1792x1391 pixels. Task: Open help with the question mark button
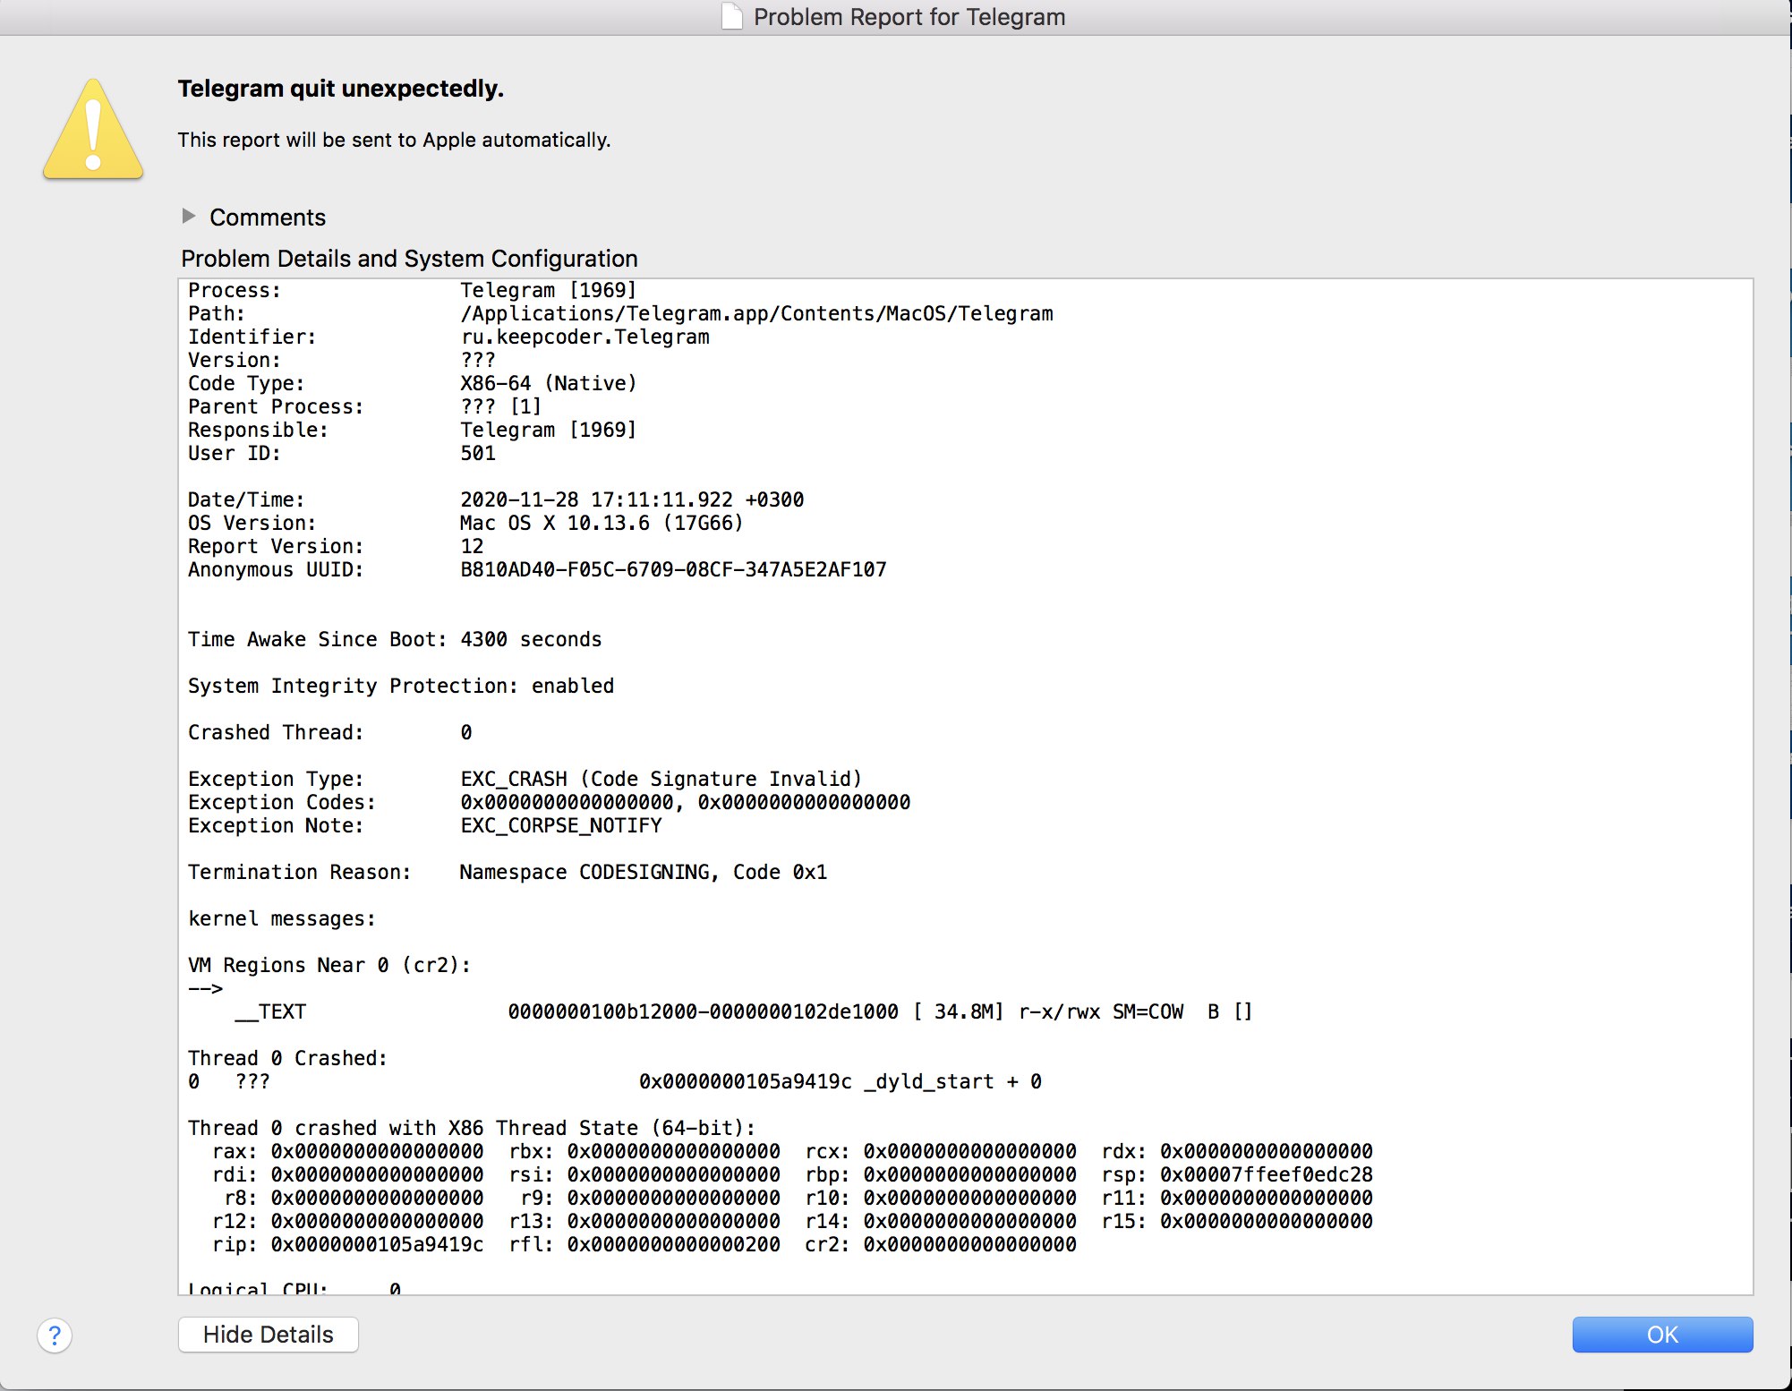click(55, 1336)
